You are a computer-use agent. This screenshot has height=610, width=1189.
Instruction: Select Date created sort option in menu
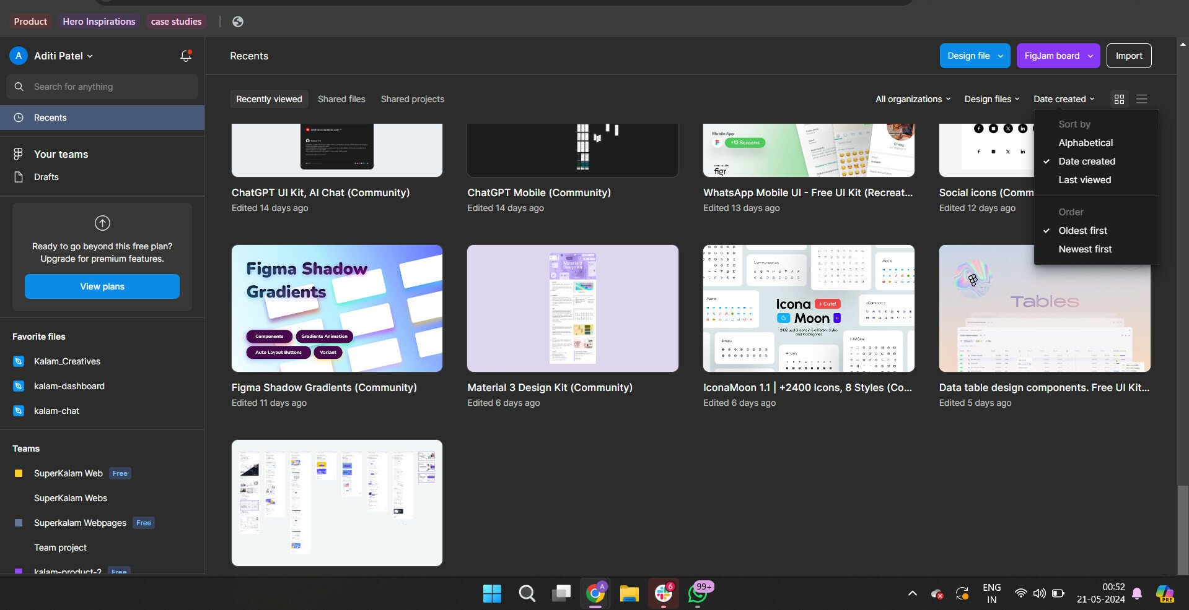pyautogui.click(x=1087, y=161)
